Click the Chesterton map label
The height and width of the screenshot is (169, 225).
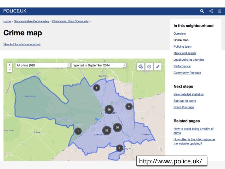tap(100, 134)
